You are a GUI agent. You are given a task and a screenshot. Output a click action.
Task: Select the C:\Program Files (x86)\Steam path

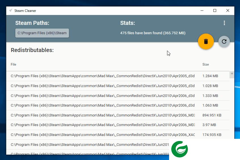click(x=42, y=33)
